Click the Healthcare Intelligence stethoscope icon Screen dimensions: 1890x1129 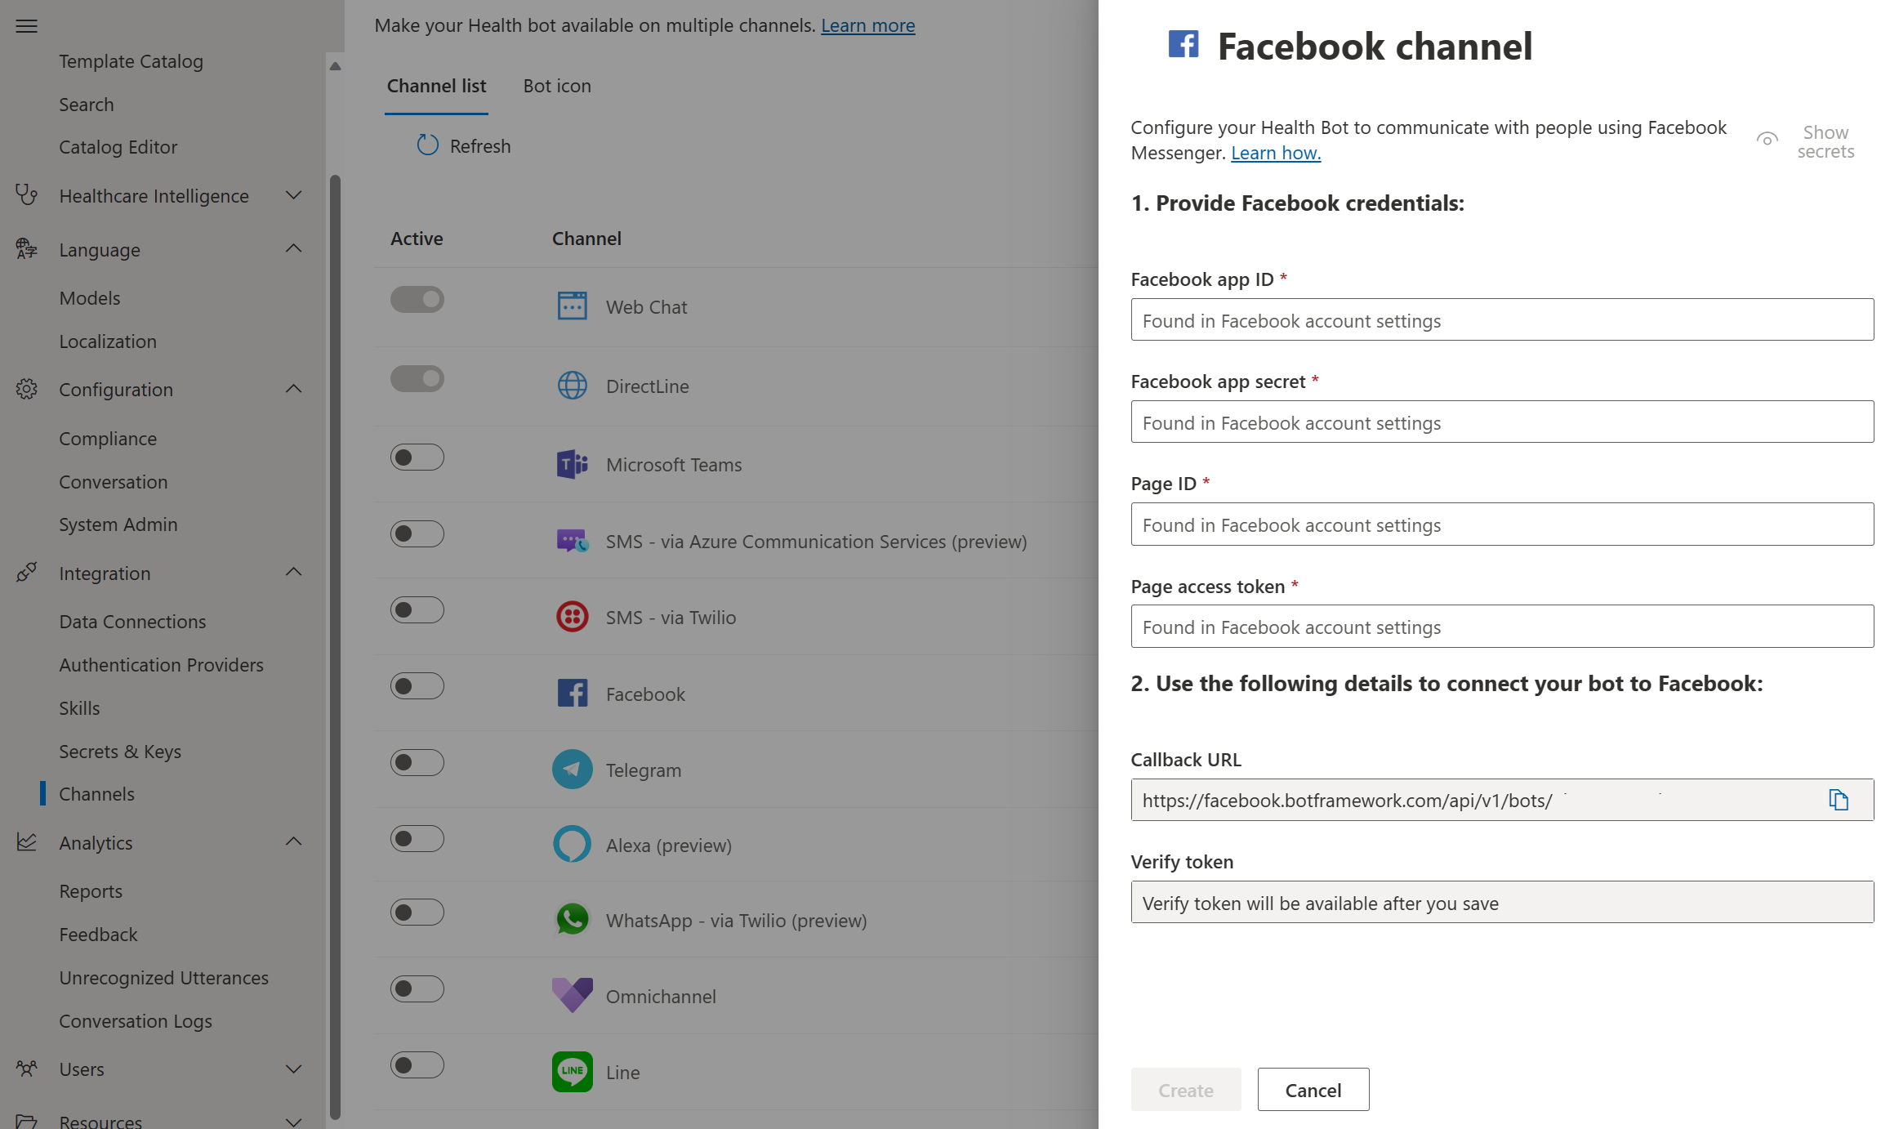point(27,195)
